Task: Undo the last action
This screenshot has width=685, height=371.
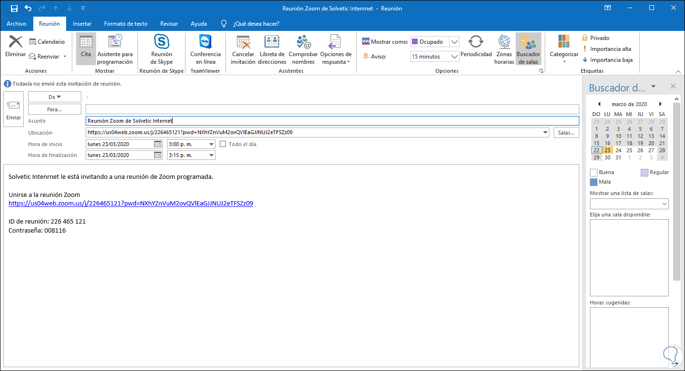Action: click(28, 9)
